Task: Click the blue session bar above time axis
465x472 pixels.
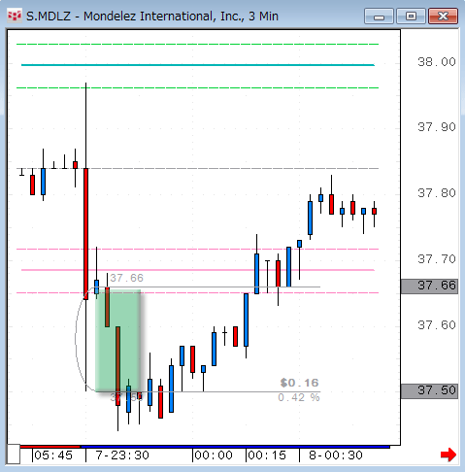Action: point(235,447)
